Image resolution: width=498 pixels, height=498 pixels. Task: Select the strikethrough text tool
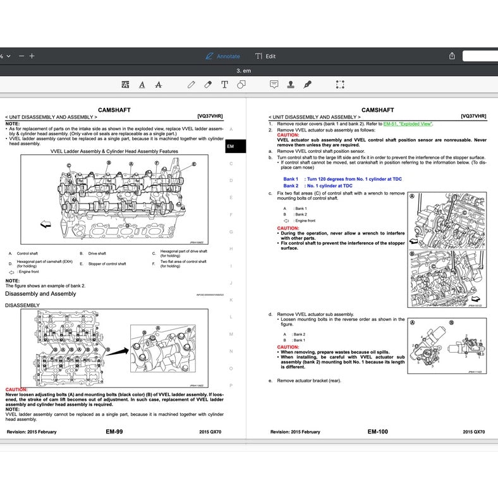click(x=159, y=85)
